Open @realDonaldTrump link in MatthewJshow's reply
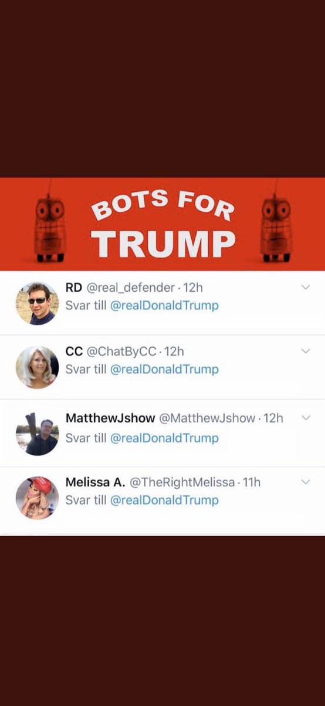325x706 pixels. coord(164,438)
